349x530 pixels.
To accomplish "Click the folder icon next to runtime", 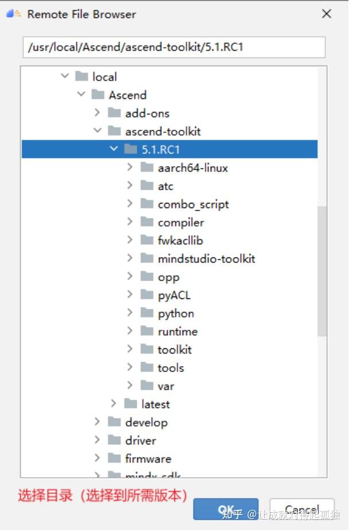I will [147, 331].
